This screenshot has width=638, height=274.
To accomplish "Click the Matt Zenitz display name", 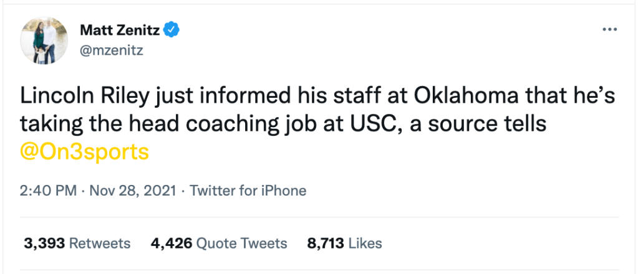I will 120,29.
